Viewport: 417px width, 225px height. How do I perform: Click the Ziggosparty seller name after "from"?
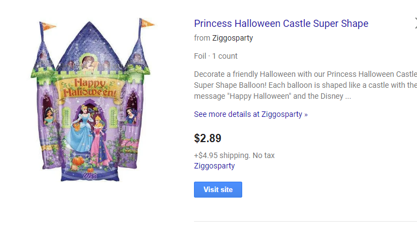(232, 38)
